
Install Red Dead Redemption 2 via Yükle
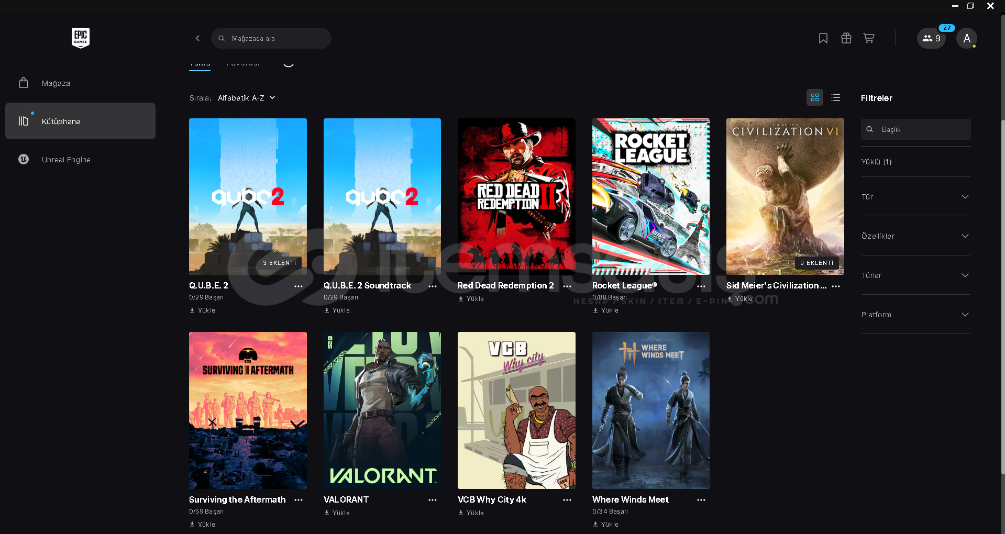[471, 299]
